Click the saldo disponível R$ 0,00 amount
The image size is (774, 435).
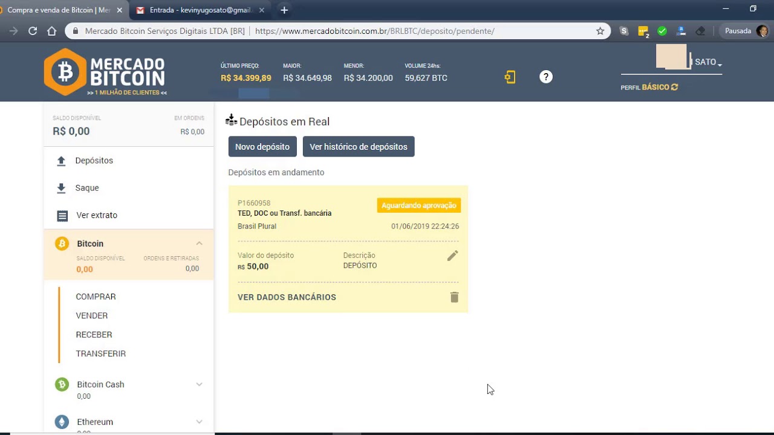pyautogui.click(x=71, y=131)
